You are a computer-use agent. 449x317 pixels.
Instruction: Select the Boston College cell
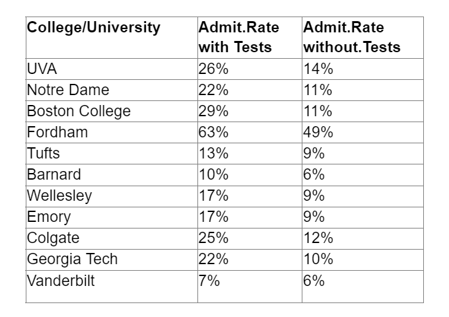tap(79, 111)
